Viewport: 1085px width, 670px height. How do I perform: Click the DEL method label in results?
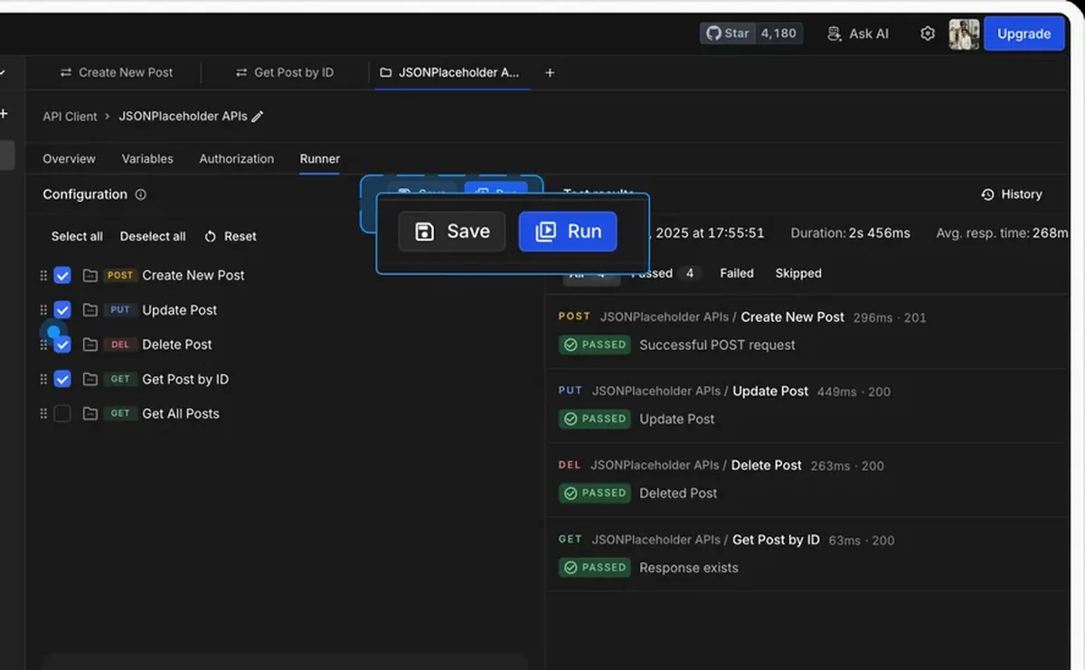click(x=570, y=465)
